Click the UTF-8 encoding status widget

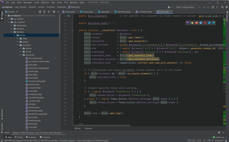(210, 141)
